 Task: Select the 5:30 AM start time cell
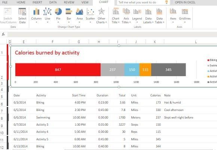[80, 132]
